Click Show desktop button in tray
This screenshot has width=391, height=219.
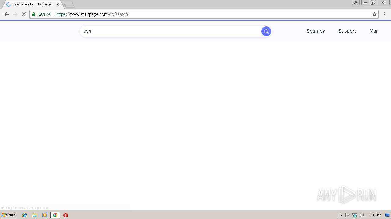point(387,215)
